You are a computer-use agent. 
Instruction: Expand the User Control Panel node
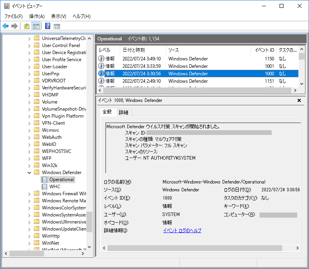[x=29, y=46]
